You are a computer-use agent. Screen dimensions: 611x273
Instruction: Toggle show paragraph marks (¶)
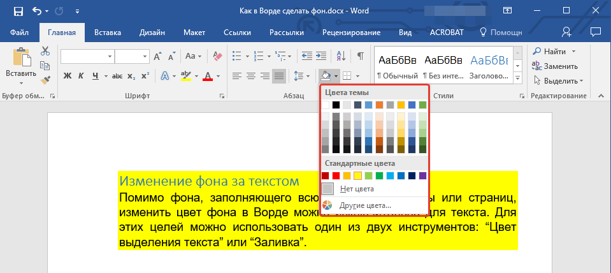(360, 57)
